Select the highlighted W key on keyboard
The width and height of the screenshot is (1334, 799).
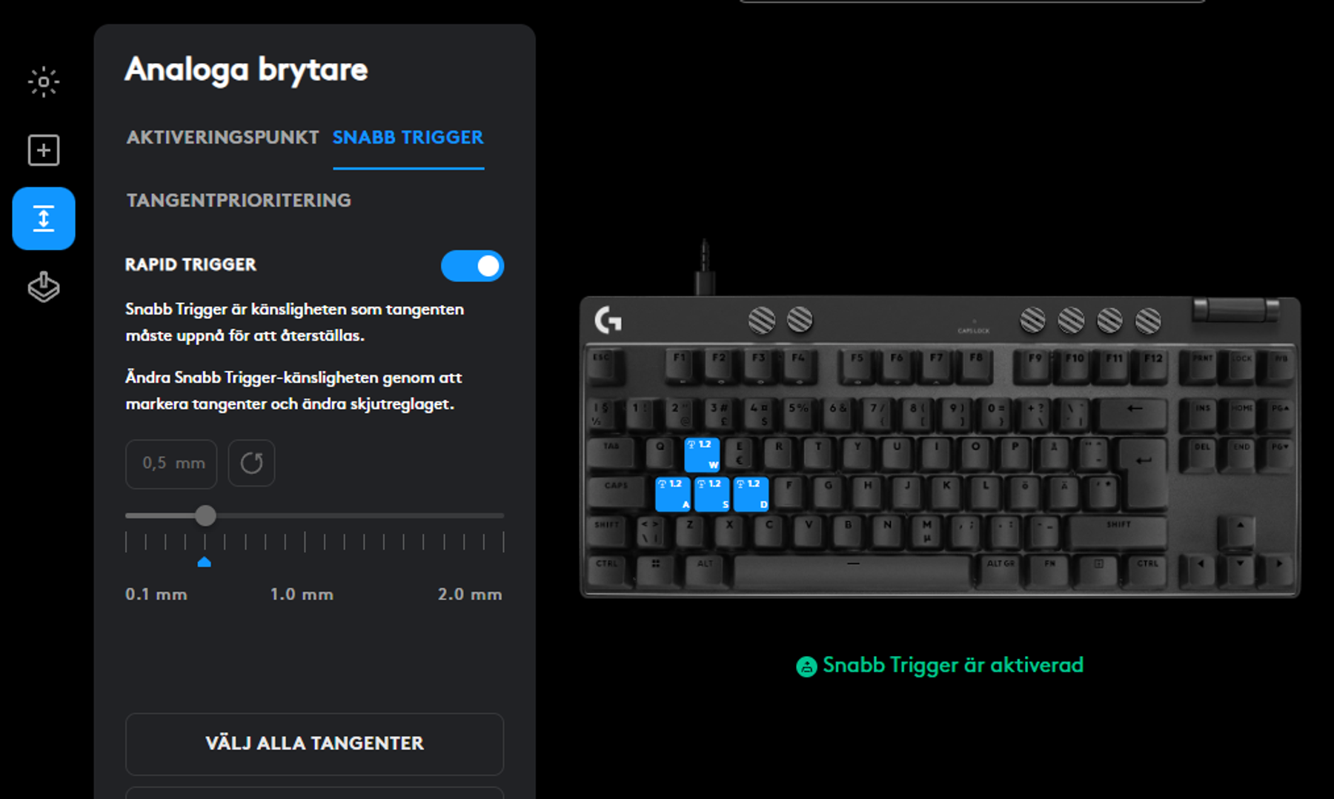702,455
